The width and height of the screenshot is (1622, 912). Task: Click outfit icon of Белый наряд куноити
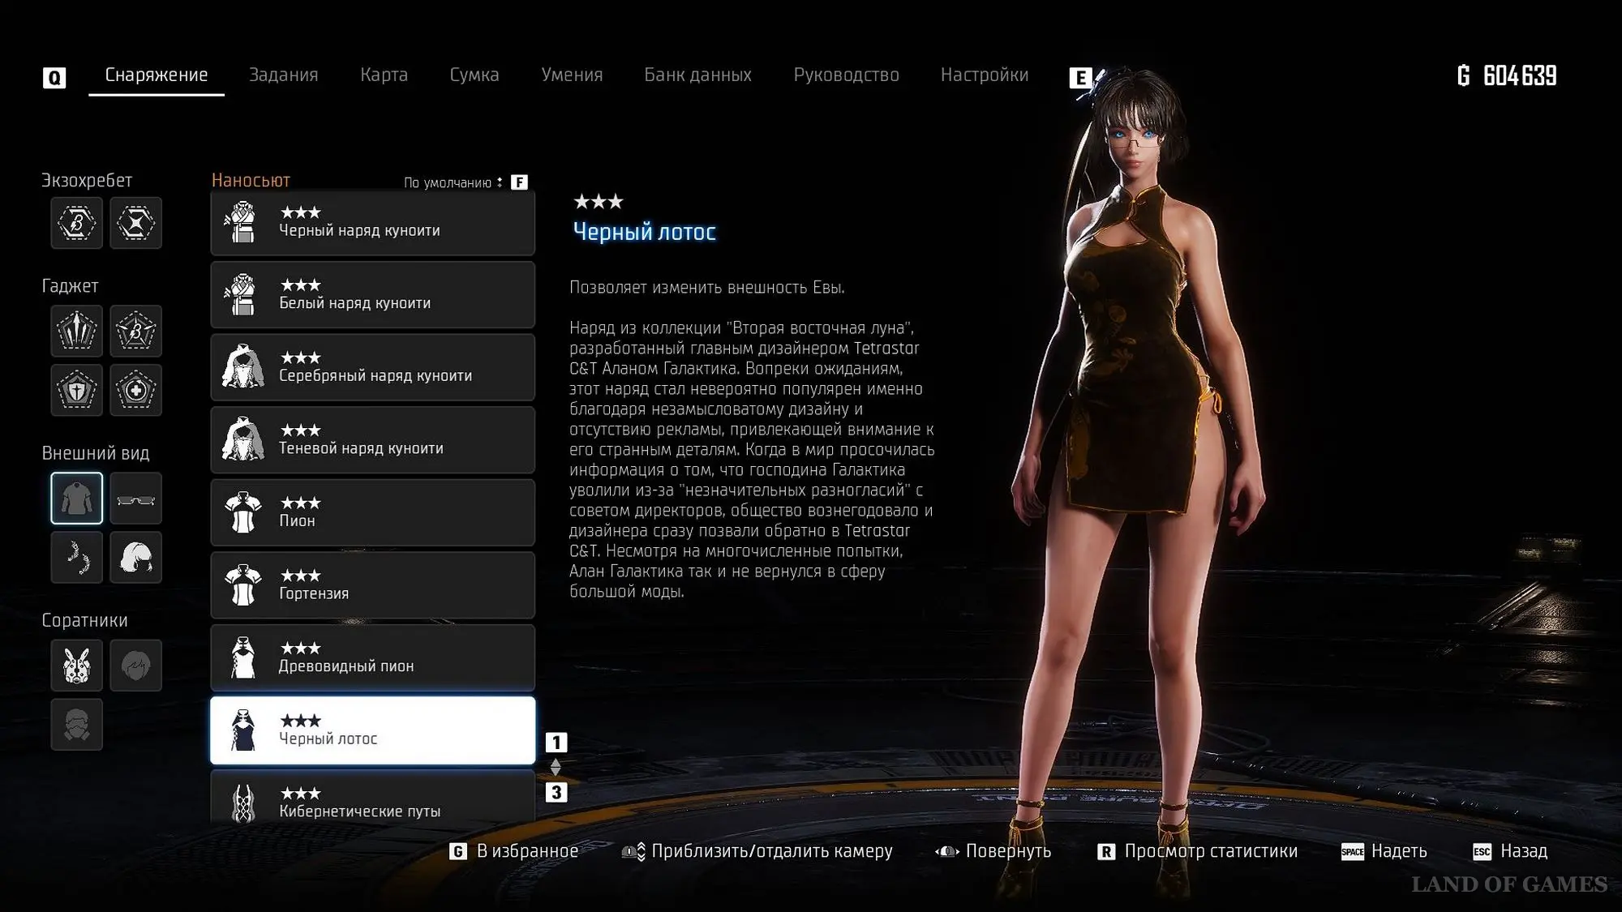pos(242,294)
